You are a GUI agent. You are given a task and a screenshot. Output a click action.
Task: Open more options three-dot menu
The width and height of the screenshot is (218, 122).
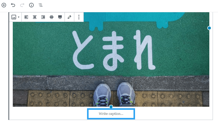pyautogui.click(x=79, y=17)
